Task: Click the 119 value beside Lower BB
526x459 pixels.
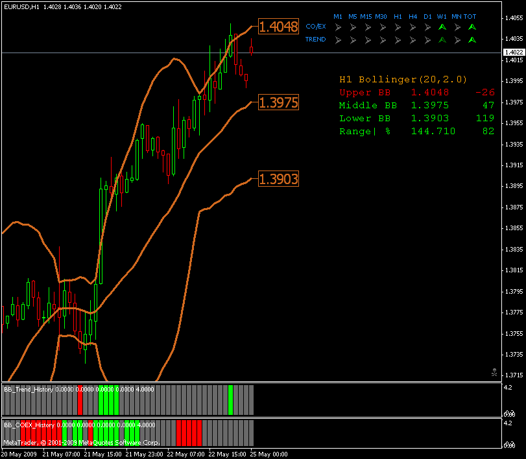Action: coord(485,119)
